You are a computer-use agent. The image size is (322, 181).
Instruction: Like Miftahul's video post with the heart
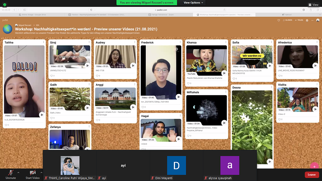pos(189,136)
